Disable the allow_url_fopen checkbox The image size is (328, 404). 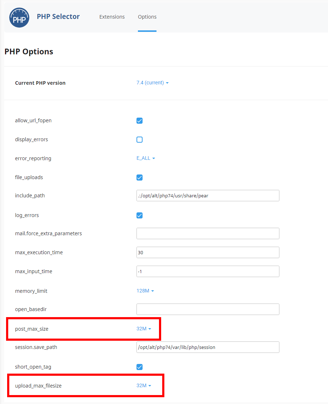coord(139,120)
